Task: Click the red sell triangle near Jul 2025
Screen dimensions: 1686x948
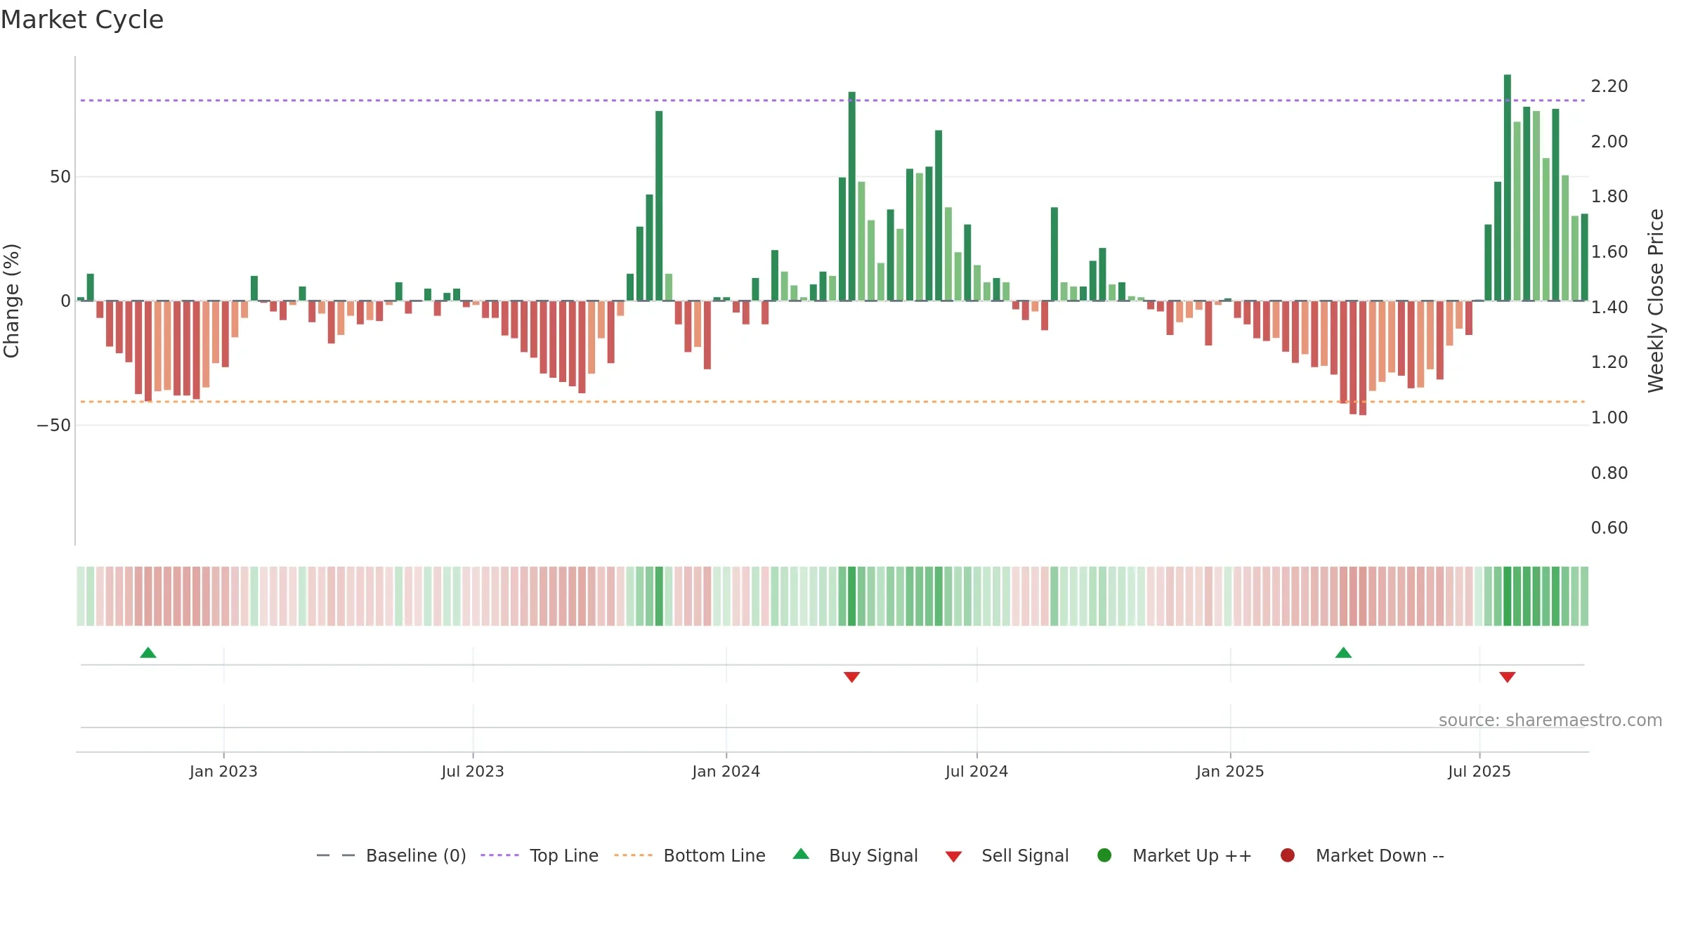Action: 1508,677
